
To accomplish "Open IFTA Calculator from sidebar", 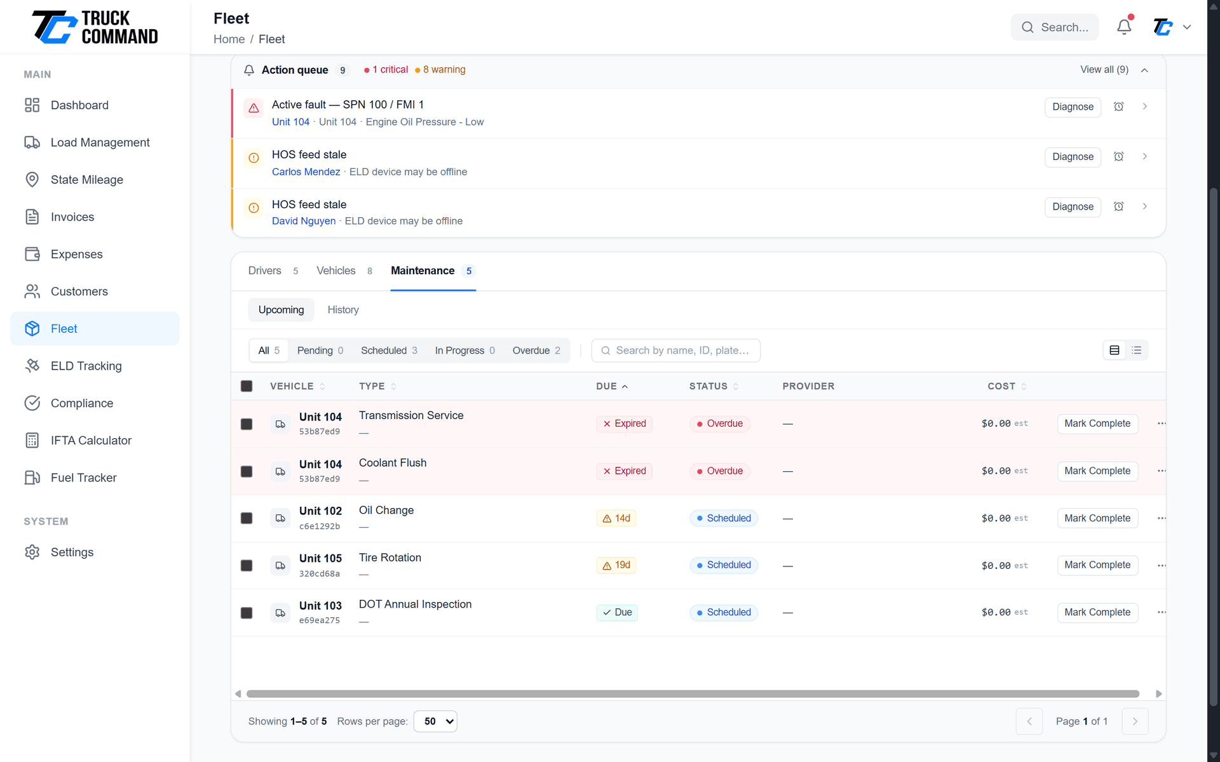I will pos(95,440).
